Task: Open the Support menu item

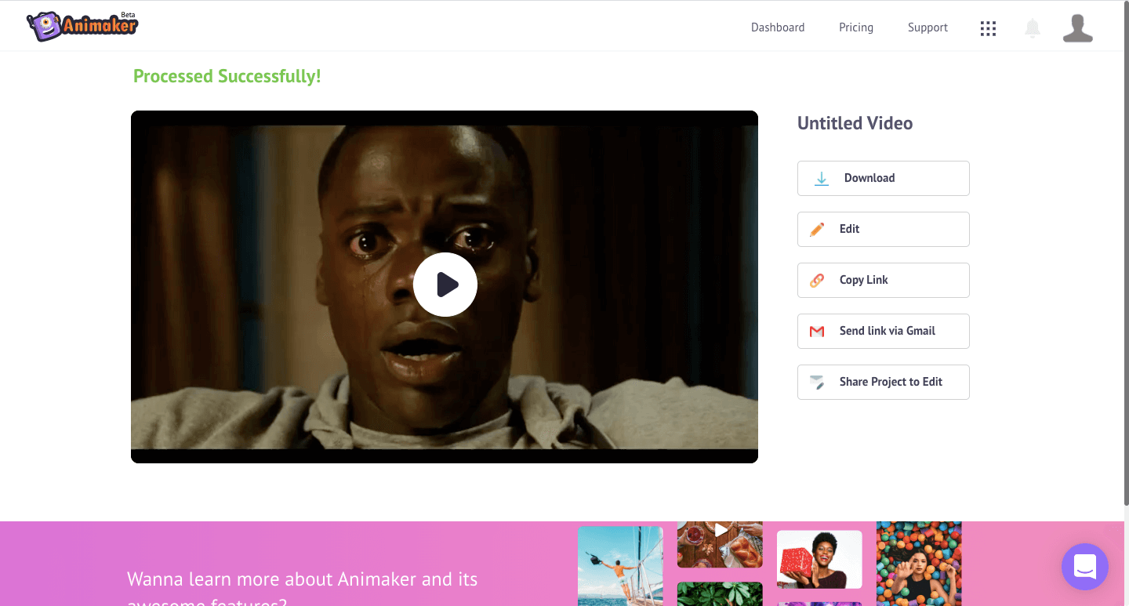Action: click(928, 27)
